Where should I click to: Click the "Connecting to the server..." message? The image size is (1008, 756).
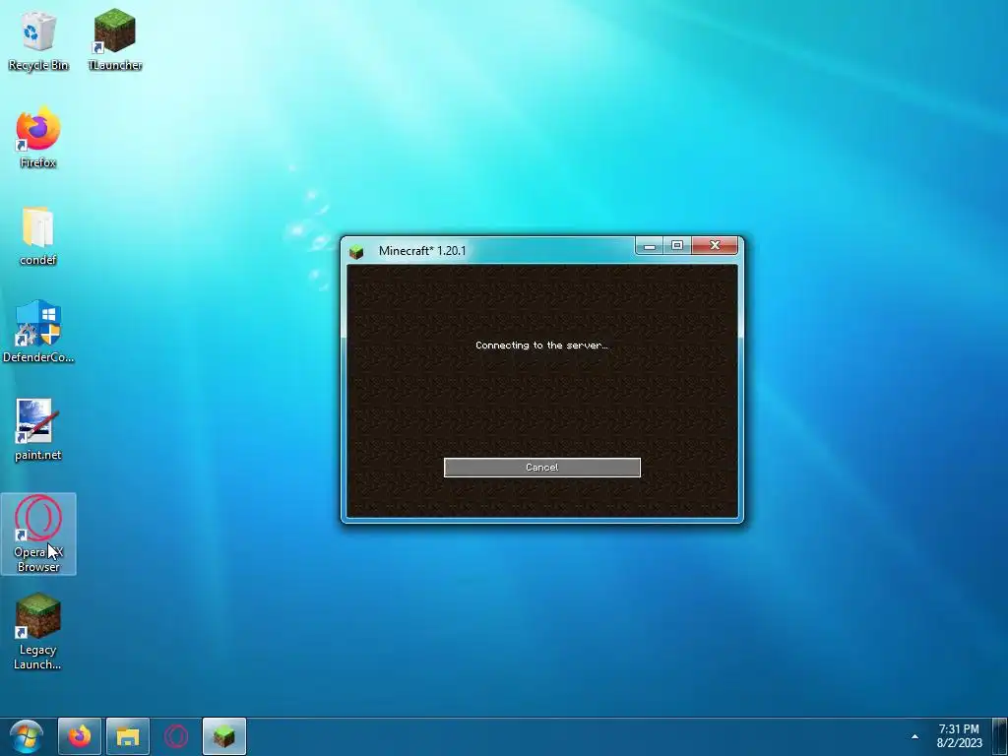pyautogui.click(x=542, y=346)
